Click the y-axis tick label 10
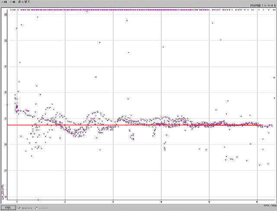This screenshot has height=211, width=277. tap(6, 170)
